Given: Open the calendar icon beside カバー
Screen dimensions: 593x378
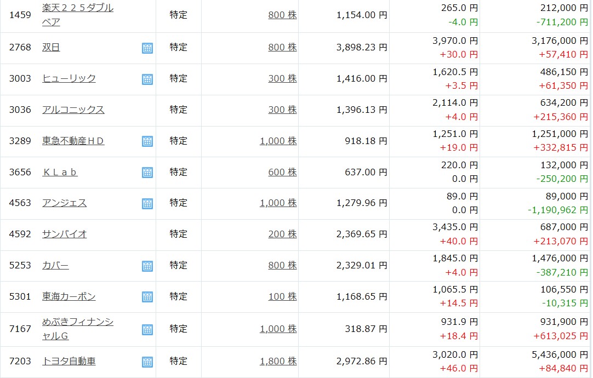Looking at the screenshot, I should [147, 266].
